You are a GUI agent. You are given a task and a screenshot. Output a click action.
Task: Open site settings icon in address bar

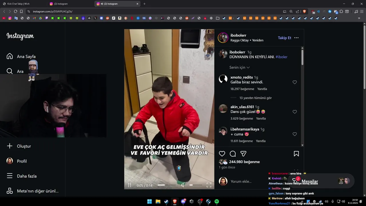pos(29,11)
